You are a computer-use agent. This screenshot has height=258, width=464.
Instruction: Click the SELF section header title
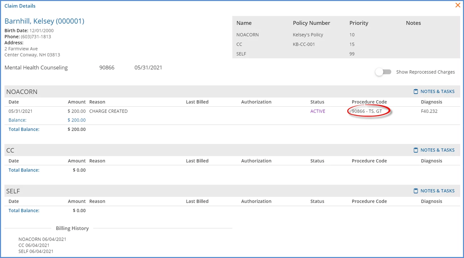point(13,191)
